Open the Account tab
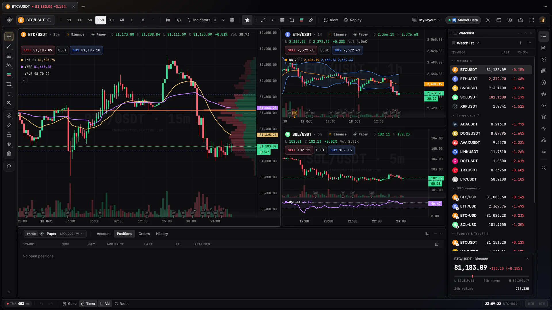The image size is (552, 310). pyautogui.click(x=103, y=234)
